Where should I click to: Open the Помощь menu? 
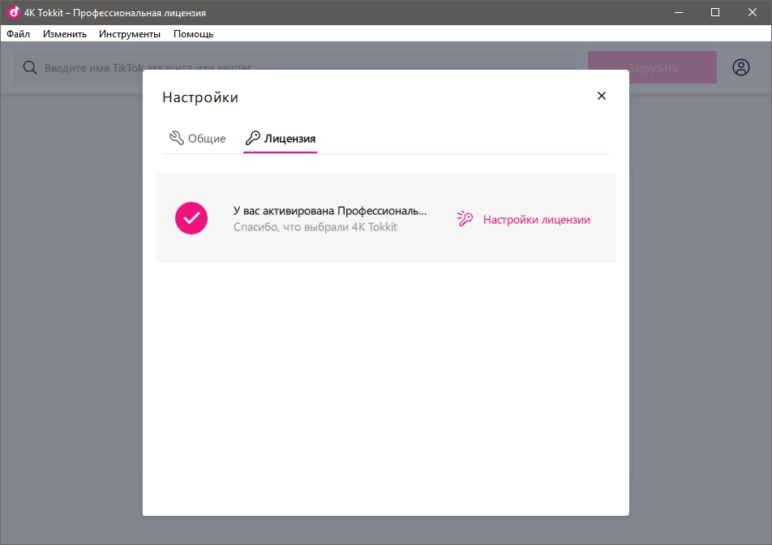[193, 34]
